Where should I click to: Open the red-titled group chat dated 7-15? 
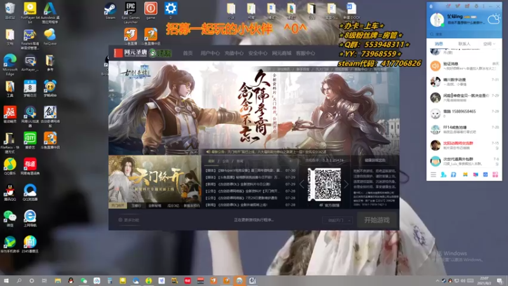[x=464, y=146]
